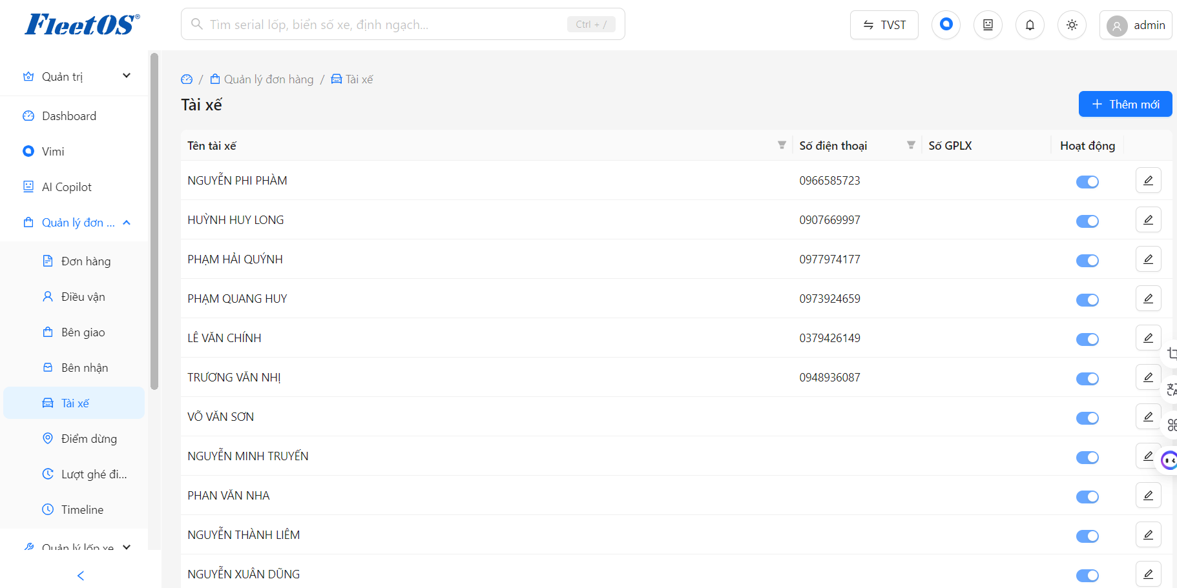
Task: Edit driver HUỲNH HUY LONG
Action: pos(1148,219)
